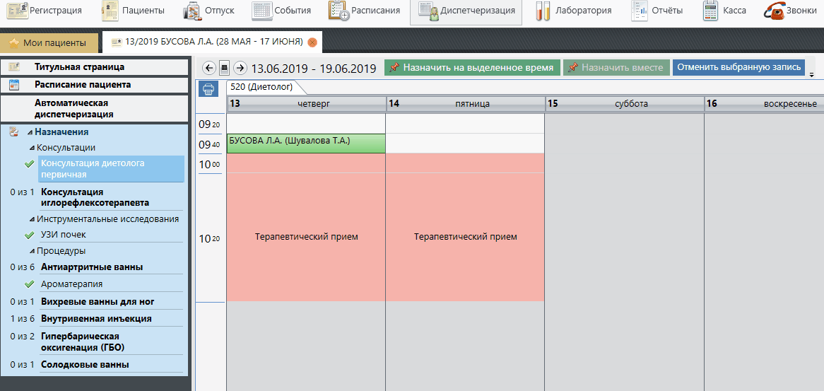Open the calendar date picker icon
The height and width of the screenshot is (391, 824).
point(225,68)
